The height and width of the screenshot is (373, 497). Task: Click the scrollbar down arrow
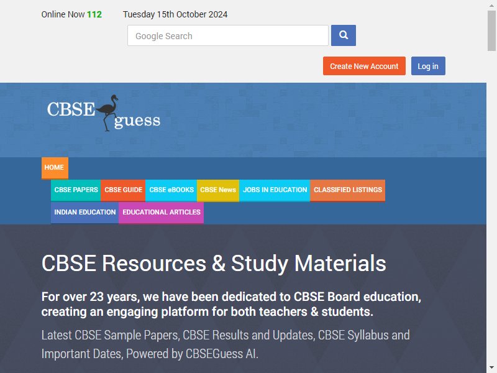tap(491, 368)
